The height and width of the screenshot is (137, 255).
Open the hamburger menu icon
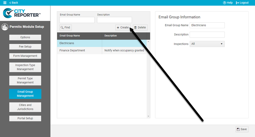(x=5, y=3)
